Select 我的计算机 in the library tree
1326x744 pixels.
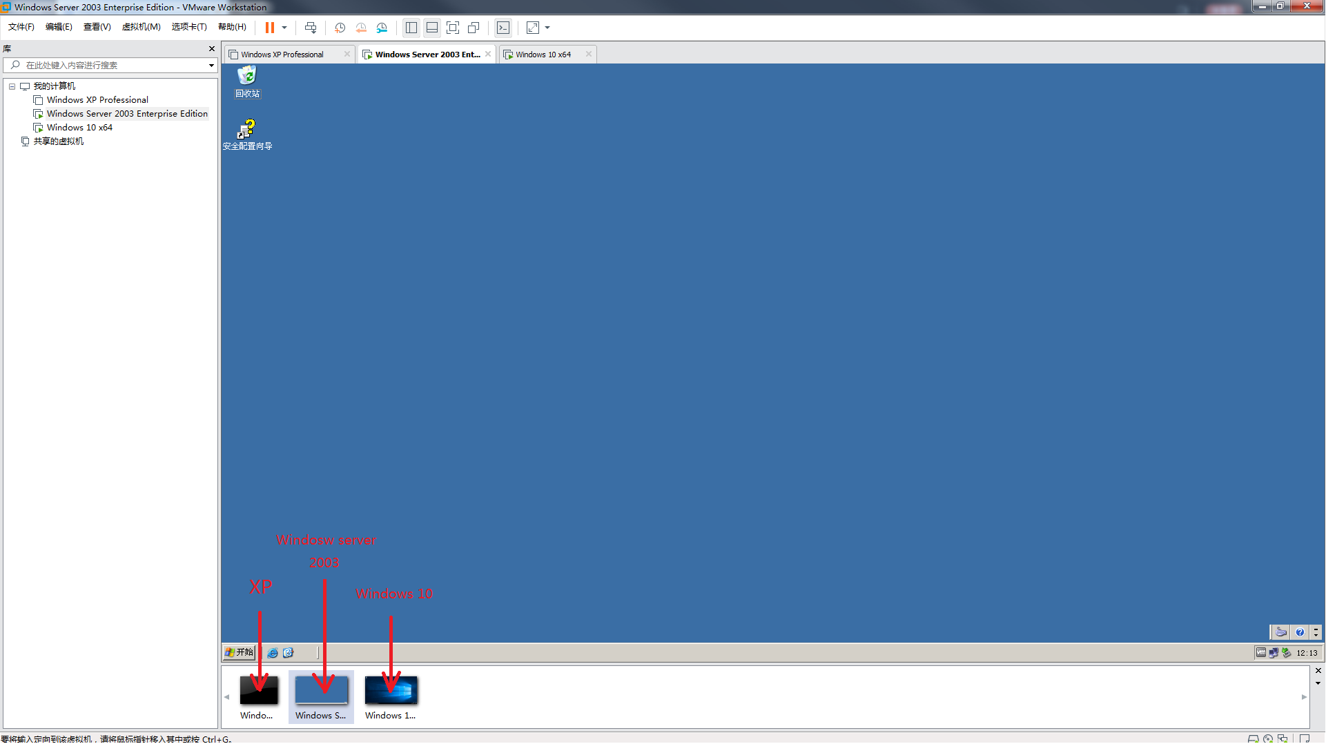(x=55, y=86)
